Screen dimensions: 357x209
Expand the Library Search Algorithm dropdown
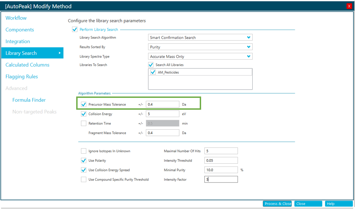tap(200, 38)
